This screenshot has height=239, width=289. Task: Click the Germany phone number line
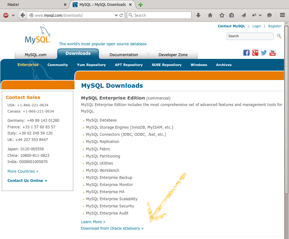coord(33,121)
